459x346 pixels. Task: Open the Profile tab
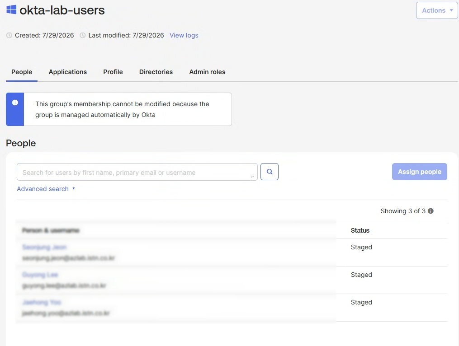(113, 72)
